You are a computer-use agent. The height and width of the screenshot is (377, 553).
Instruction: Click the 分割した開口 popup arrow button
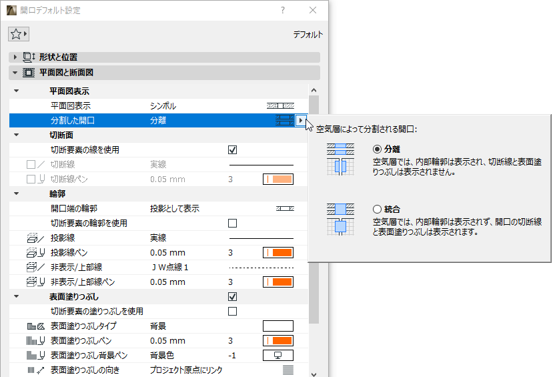(x=300, y=120)
